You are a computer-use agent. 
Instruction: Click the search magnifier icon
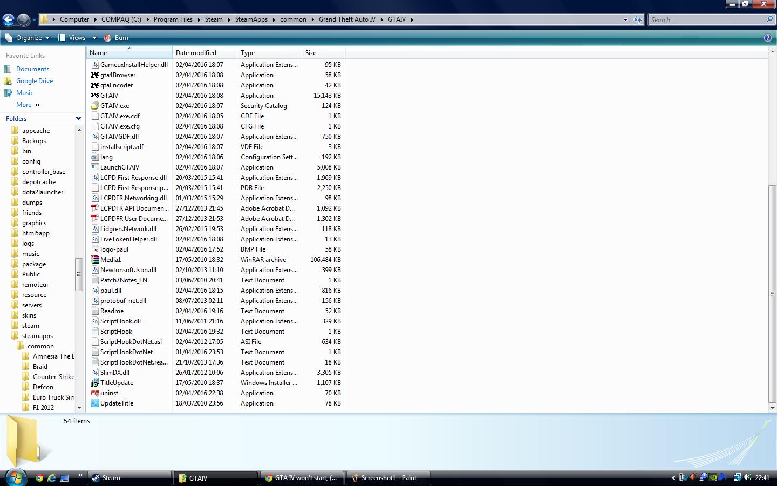pyautogui.click(x=769, y=19)
